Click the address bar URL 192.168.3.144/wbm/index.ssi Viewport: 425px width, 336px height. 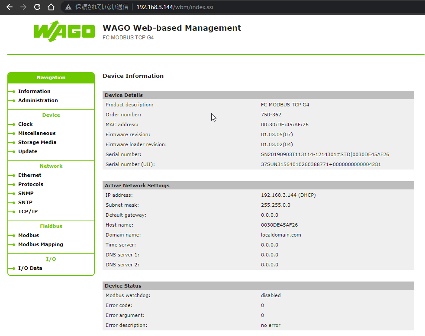[x=174, y=7]
